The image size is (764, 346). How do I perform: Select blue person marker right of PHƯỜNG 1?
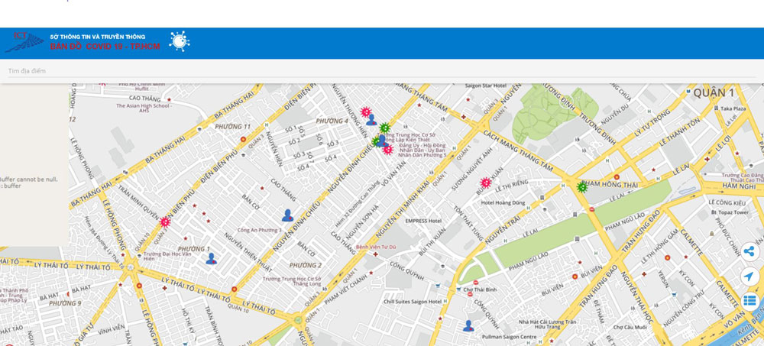point(211,259)
